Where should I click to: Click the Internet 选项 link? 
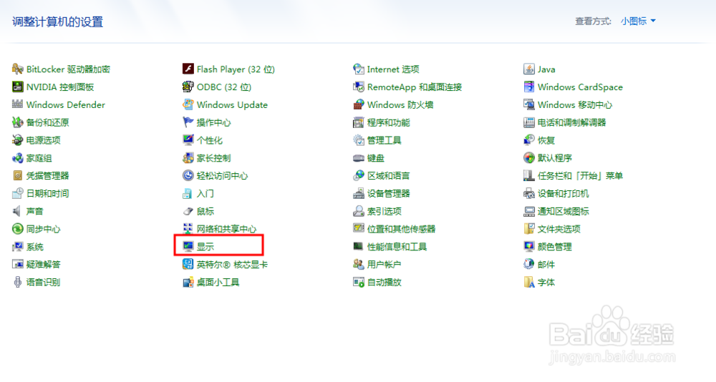click(x=393, y=69)
